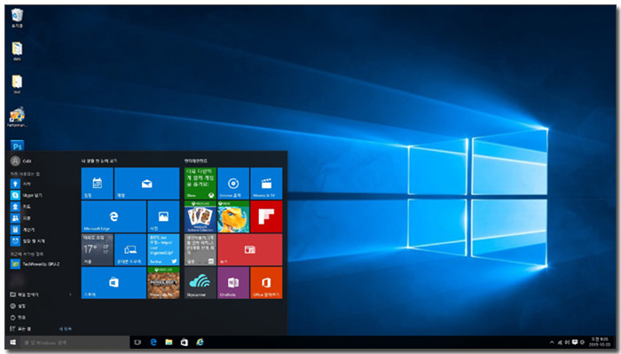Open the Store from the taskbar
The image size is (621, 354).
[185, 342]
